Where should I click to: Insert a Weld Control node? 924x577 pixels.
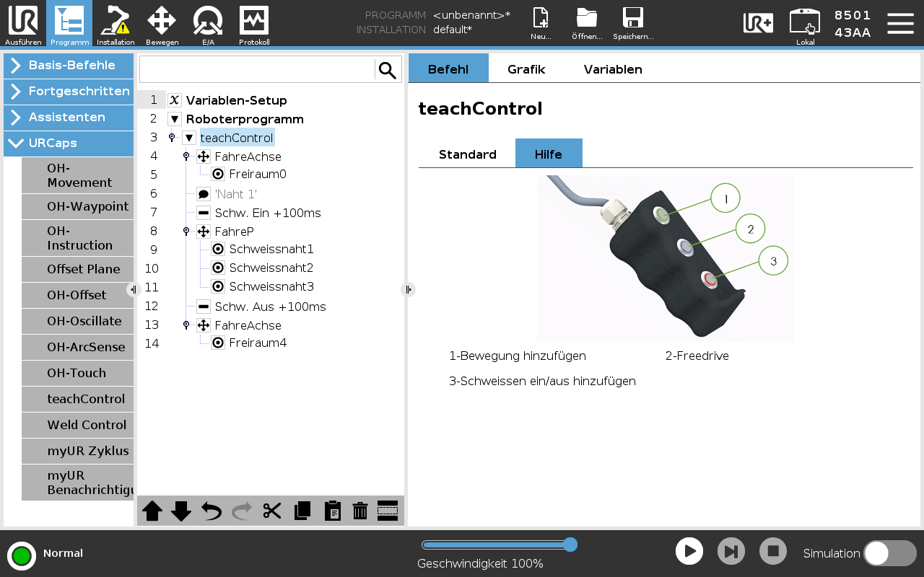pos(77,425)
